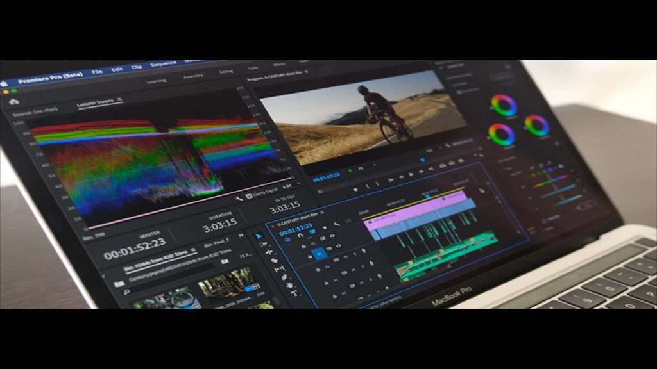
Task: Click the Lift button
Action: point(443,166)
